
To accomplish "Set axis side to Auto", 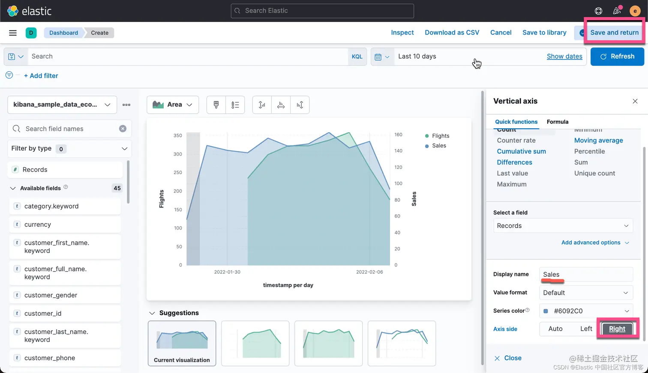I will tap(555, 329).
